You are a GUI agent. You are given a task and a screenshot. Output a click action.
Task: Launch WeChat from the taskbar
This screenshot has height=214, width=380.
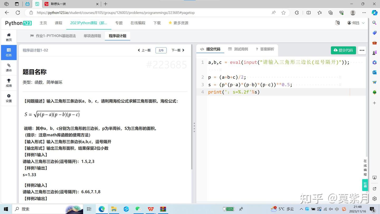click(x=138, y=209)
